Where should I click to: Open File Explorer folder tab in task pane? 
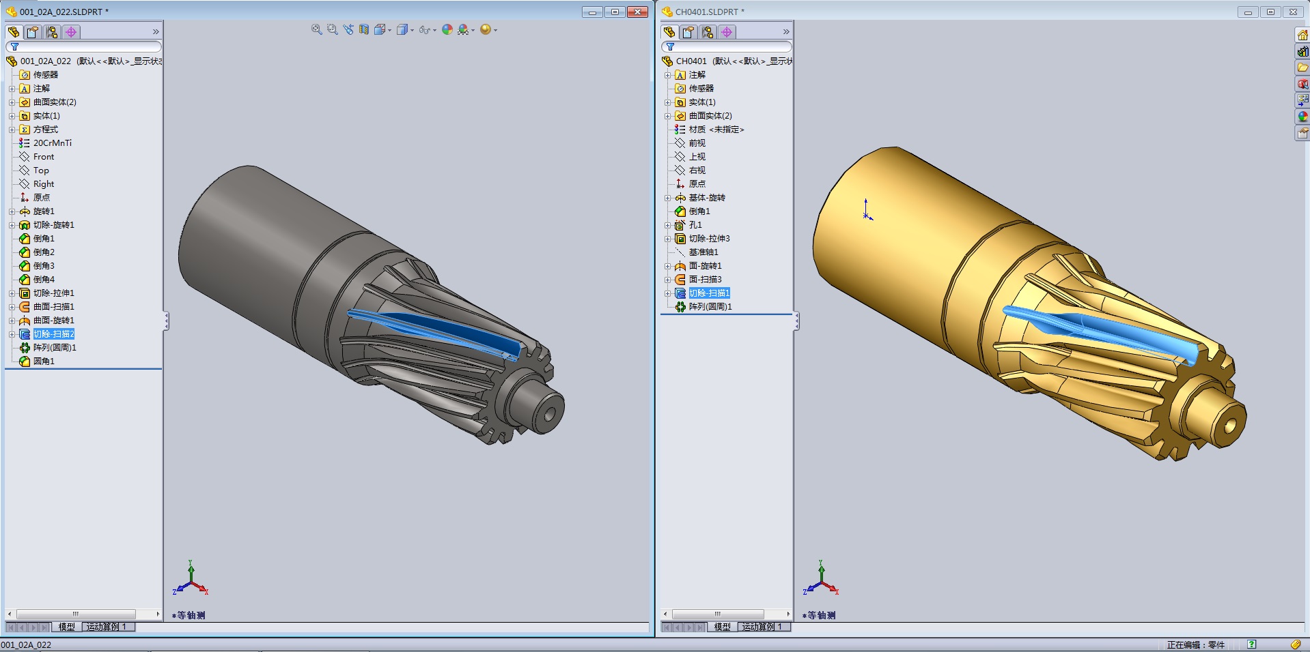[x=1302, y=68]
